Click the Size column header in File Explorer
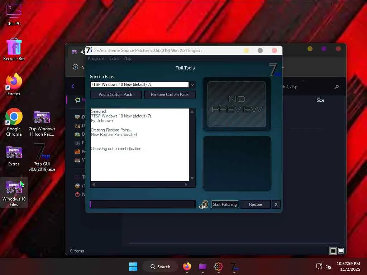 click(x=320, y=100)
